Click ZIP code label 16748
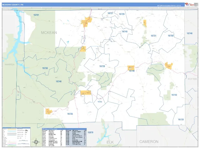 click(x=190, y=33)
